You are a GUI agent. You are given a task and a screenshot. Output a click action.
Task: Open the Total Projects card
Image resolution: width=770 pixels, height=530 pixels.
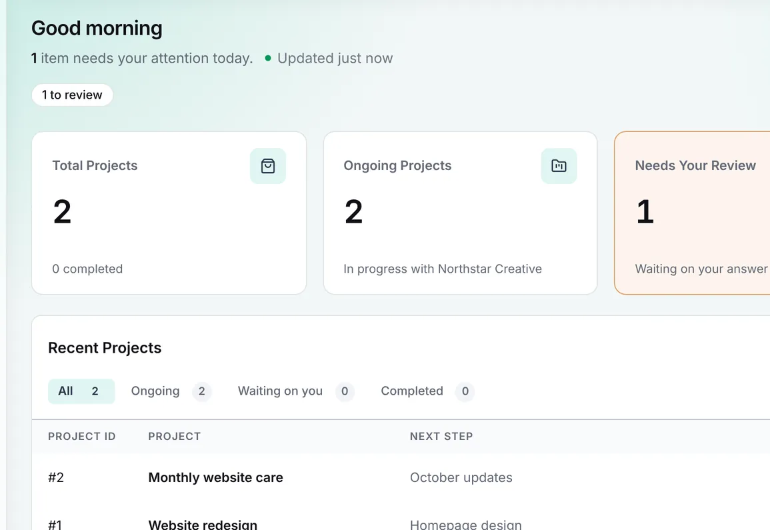pos(169,213)
